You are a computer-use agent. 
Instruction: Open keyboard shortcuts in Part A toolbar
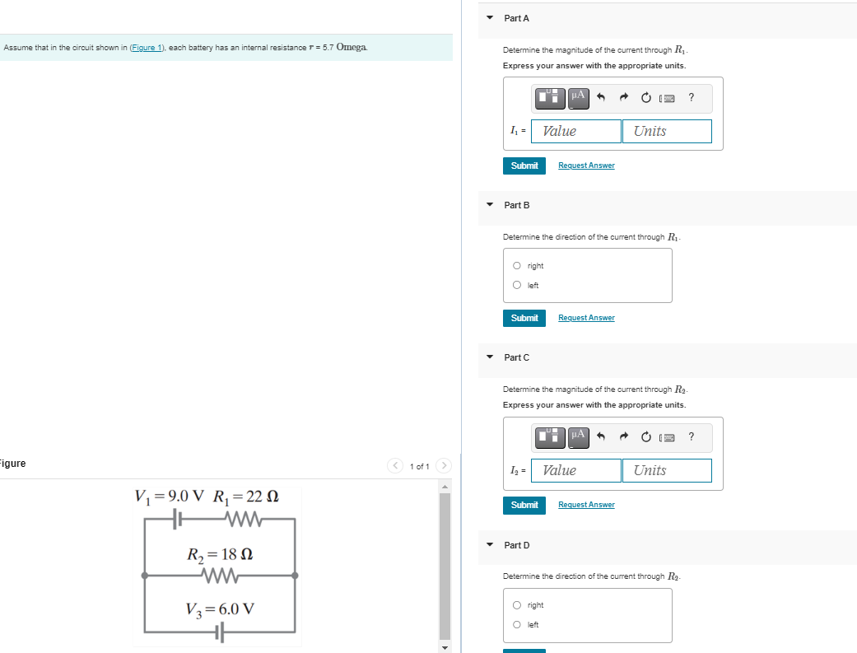[x=667, y=99]
